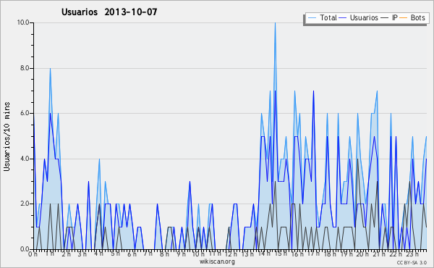
Task: Click the orange Bots legend line
Action: point(404,18)
